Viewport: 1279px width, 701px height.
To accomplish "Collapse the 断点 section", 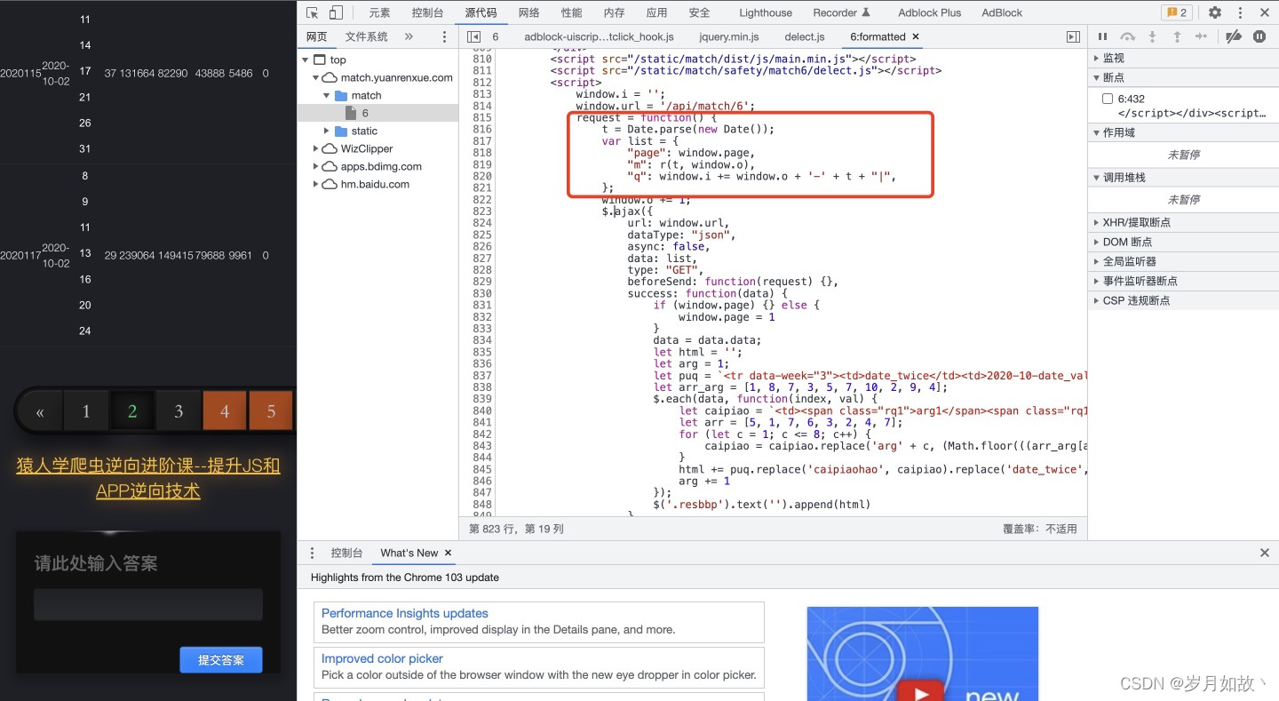I will tap(1183, 77).
